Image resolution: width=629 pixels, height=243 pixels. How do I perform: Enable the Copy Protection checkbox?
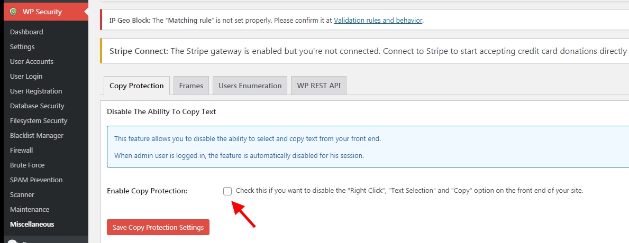[227, 191]
